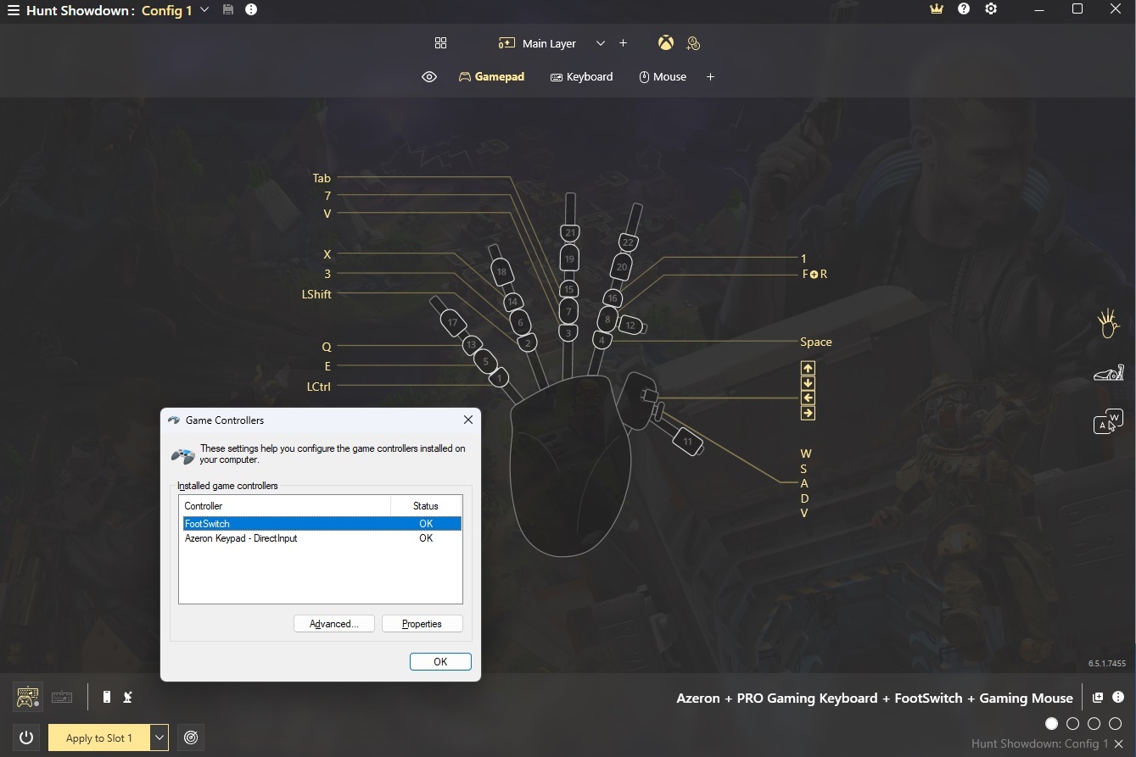Select the third slot radio circle
Viewport: 1136px width, 757px height.
(x=1094, y=724)
